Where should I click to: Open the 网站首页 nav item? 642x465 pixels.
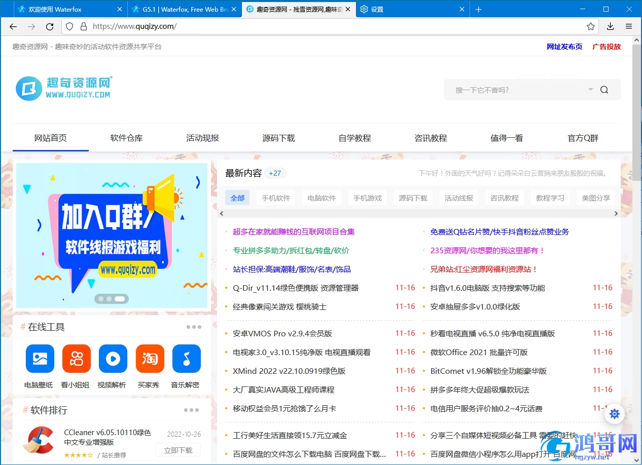(51, 138)
